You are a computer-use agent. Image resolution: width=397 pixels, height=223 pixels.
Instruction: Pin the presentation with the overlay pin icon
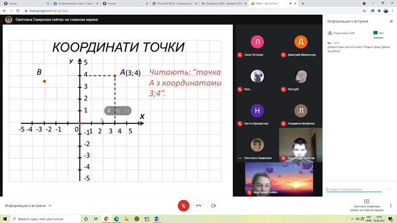109,111
